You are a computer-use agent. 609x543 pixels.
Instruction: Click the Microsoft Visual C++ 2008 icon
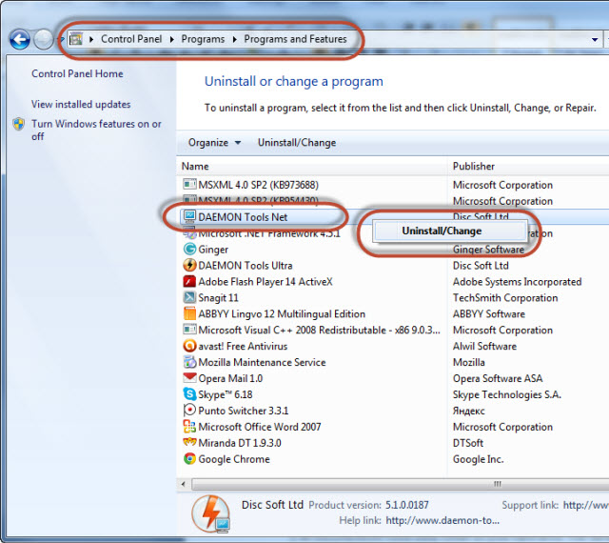click(x=189, y=330)
